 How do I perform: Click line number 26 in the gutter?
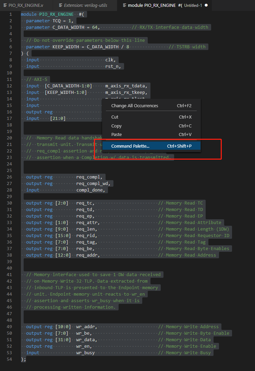[x=9, y=177]
